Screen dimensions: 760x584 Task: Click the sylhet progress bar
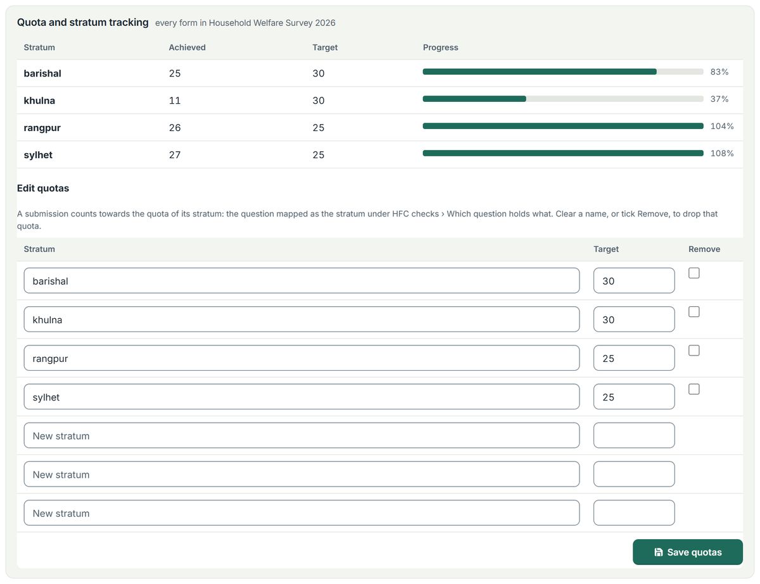click(x=563, y=153)
